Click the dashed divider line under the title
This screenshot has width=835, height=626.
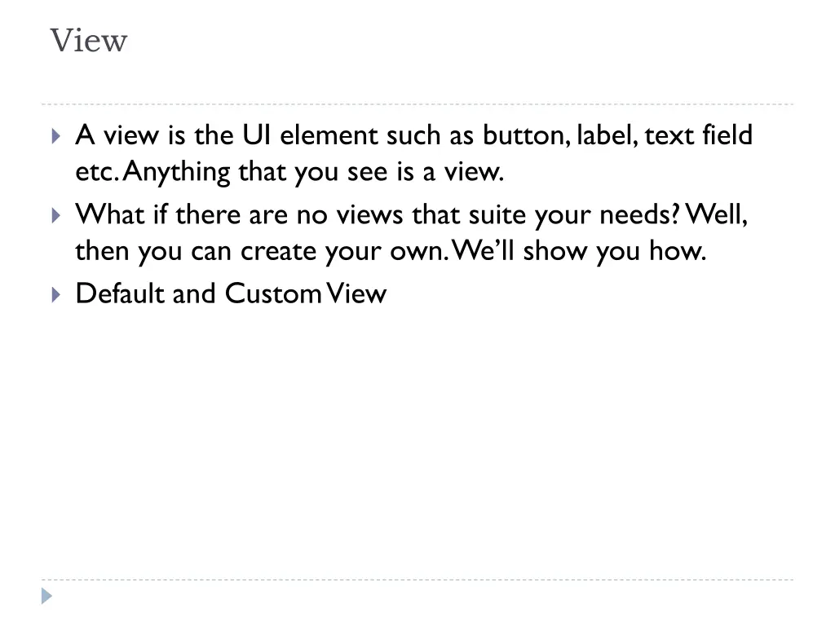coord(417,104)
